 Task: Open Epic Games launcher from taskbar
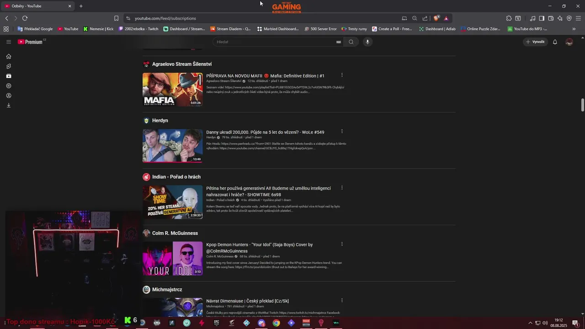[x=216, y=323]
